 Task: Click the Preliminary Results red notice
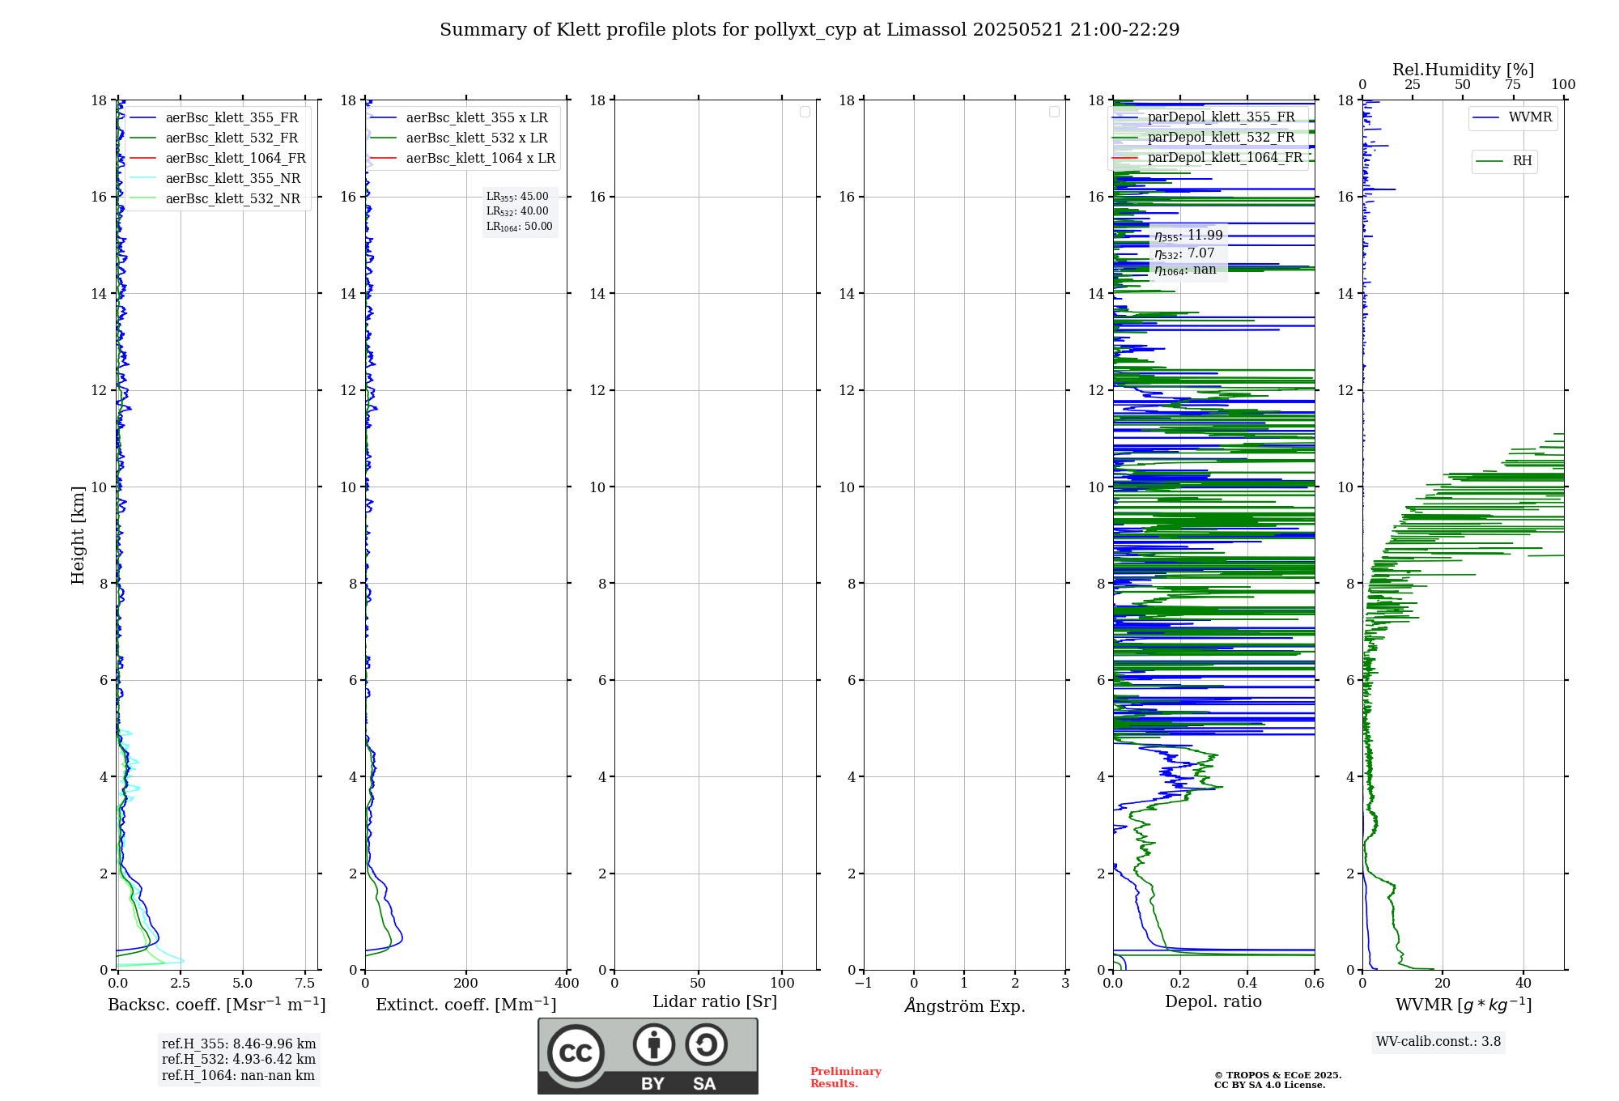coord(846,1078)
